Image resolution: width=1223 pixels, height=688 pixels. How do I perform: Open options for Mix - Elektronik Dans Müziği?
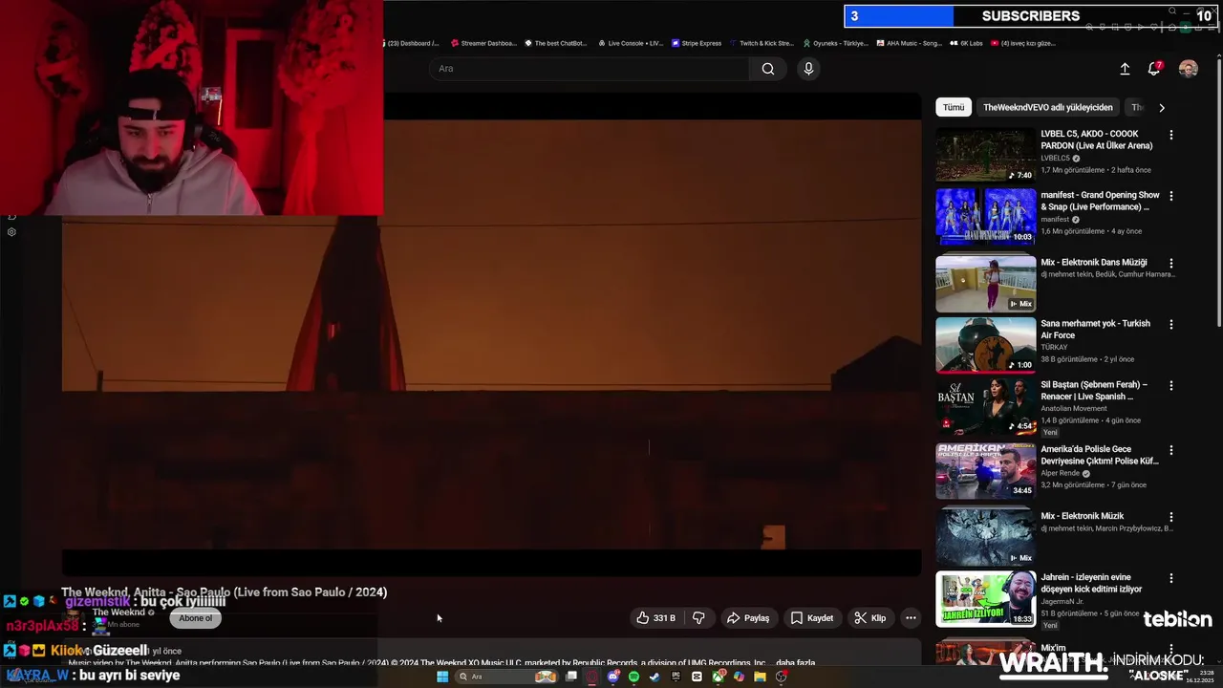[1171, 263]
